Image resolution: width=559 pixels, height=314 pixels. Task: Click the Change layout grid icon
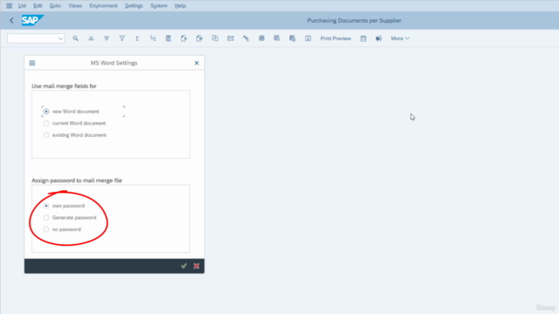point(262,38)
